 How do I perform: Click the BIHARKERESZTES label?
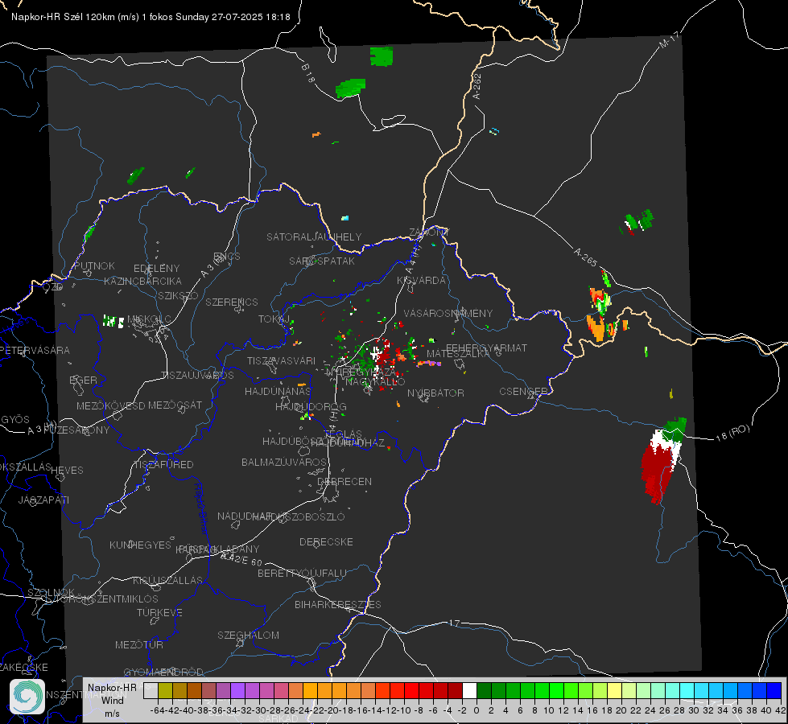tap(338, 604)
